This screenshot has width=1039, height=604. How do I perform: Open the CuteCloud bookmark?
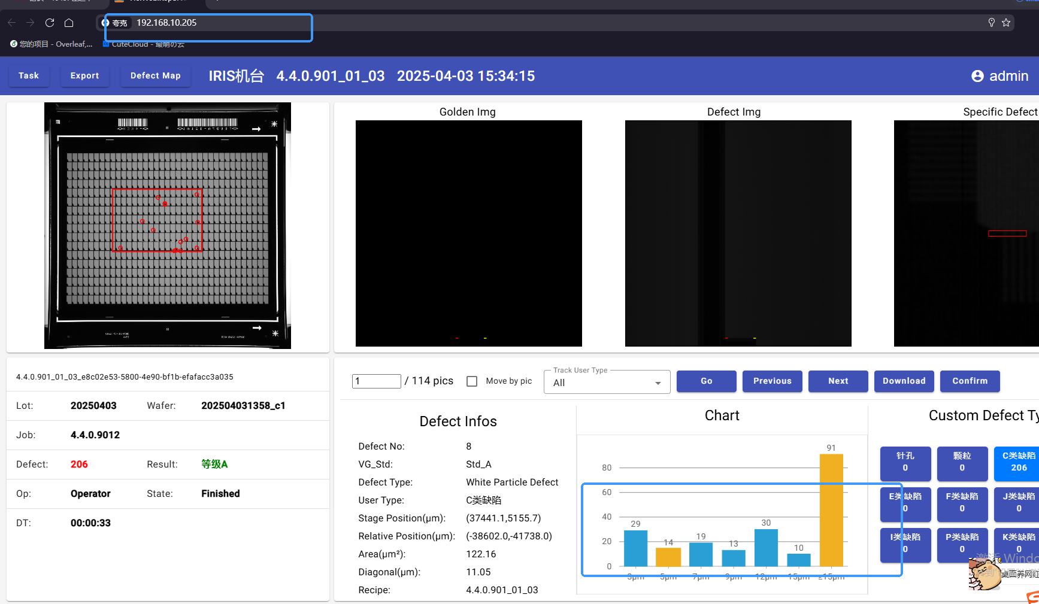coord(144,44)
